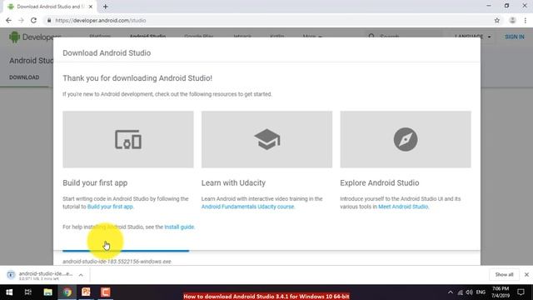Click the download file icon in downloads bar
Image resolution: width=533 pixels, height=300 pixels.
[x=11, y=275]
